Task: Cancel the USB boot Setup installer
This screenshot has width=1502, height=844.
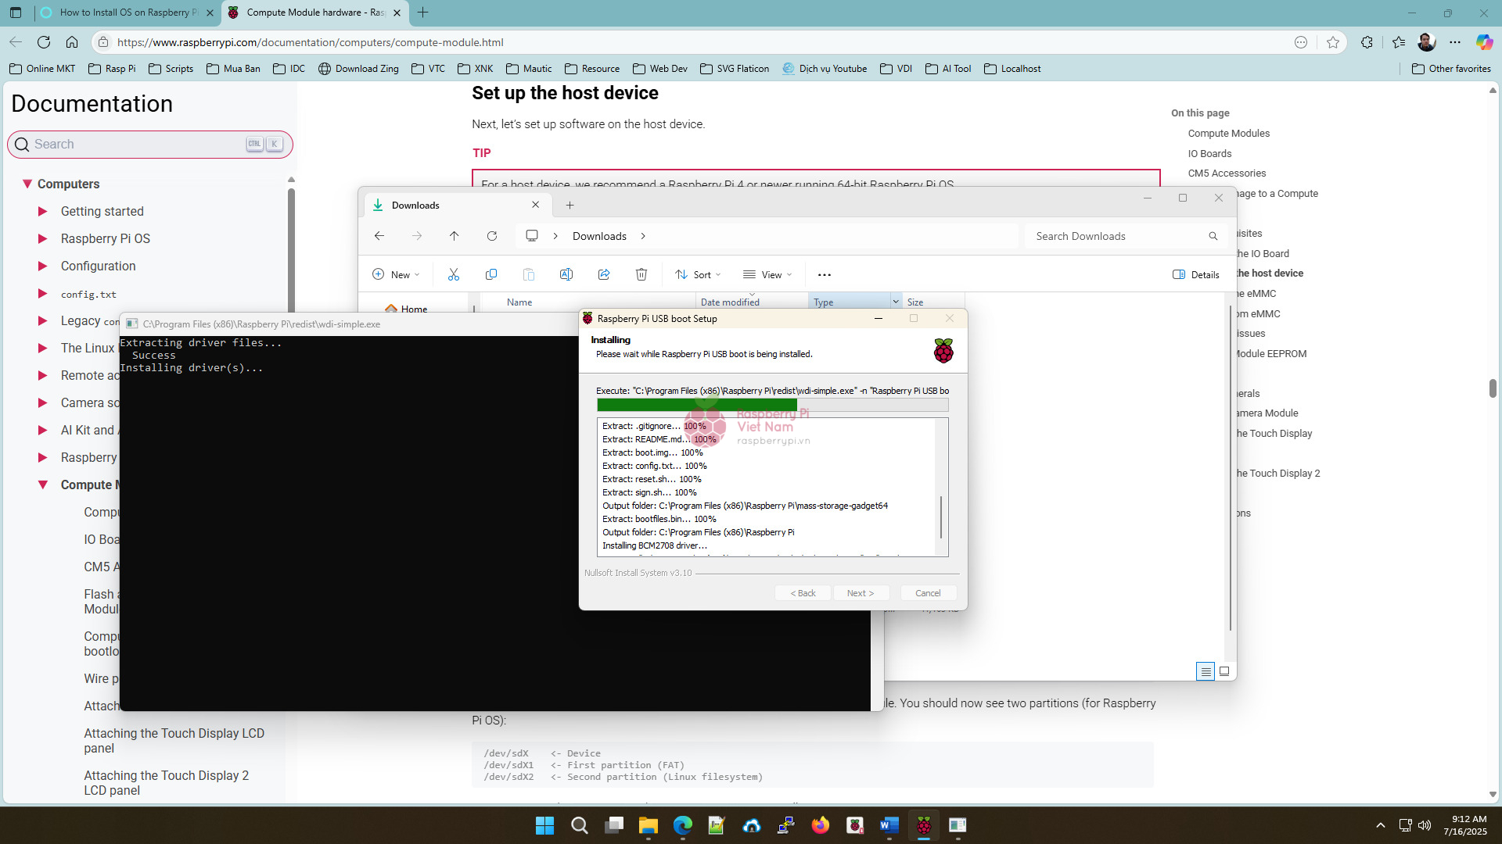Action: [x=928, y=593]
